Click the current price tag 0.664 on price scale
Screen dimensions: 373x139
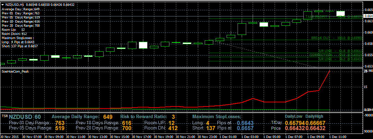(x=368, y=16)
